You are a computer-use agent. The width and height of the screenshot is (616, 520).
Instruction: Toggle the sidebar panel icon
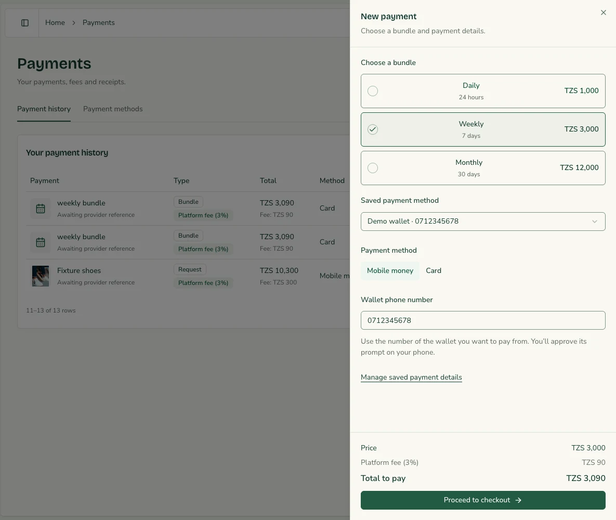point(25,23)
